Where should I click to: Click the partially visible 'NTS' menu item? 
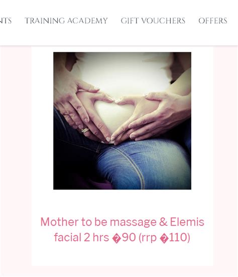tap(6, 21)
